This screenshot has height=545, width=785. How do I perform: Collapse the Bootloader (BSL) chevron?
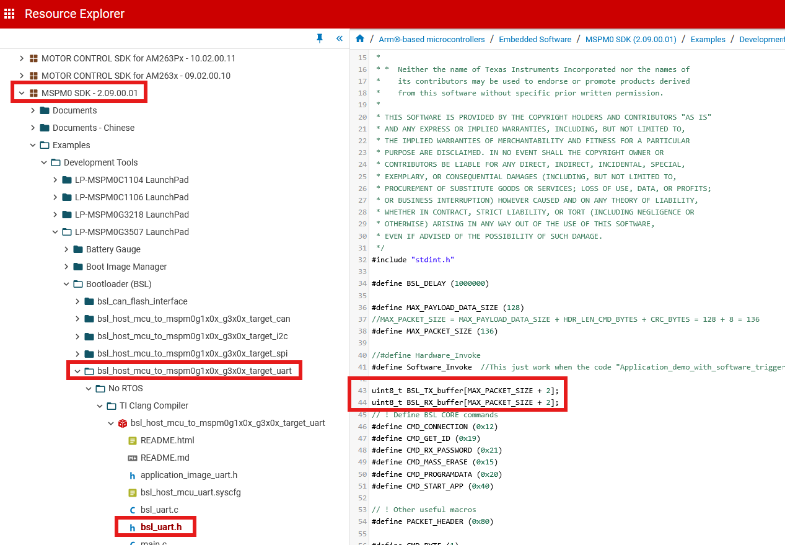[66, 284]
